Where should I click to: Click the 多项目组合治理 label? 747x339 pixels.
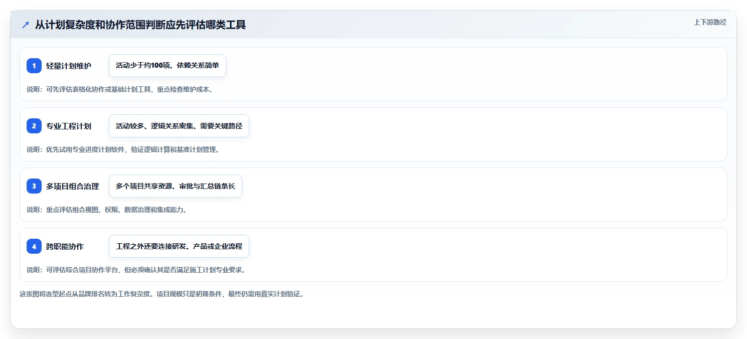coord(73,186)
